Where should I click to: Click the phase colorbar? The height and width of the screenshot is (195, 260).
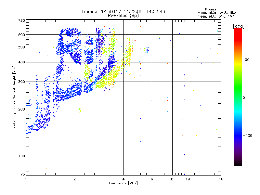pos(238,97)
